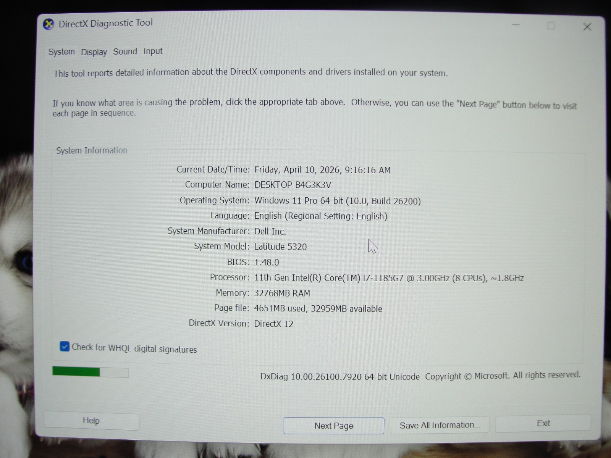Minimize the DirectX Diagnostic Tool window

pos(516,25)
